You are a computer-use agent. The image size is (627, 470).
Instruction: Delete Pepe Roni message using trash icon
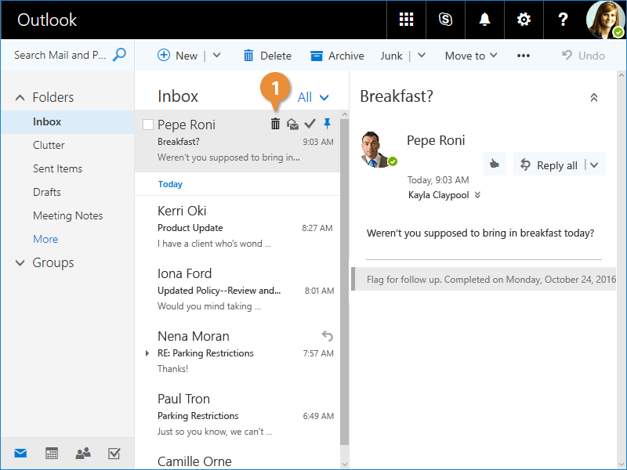275,124
